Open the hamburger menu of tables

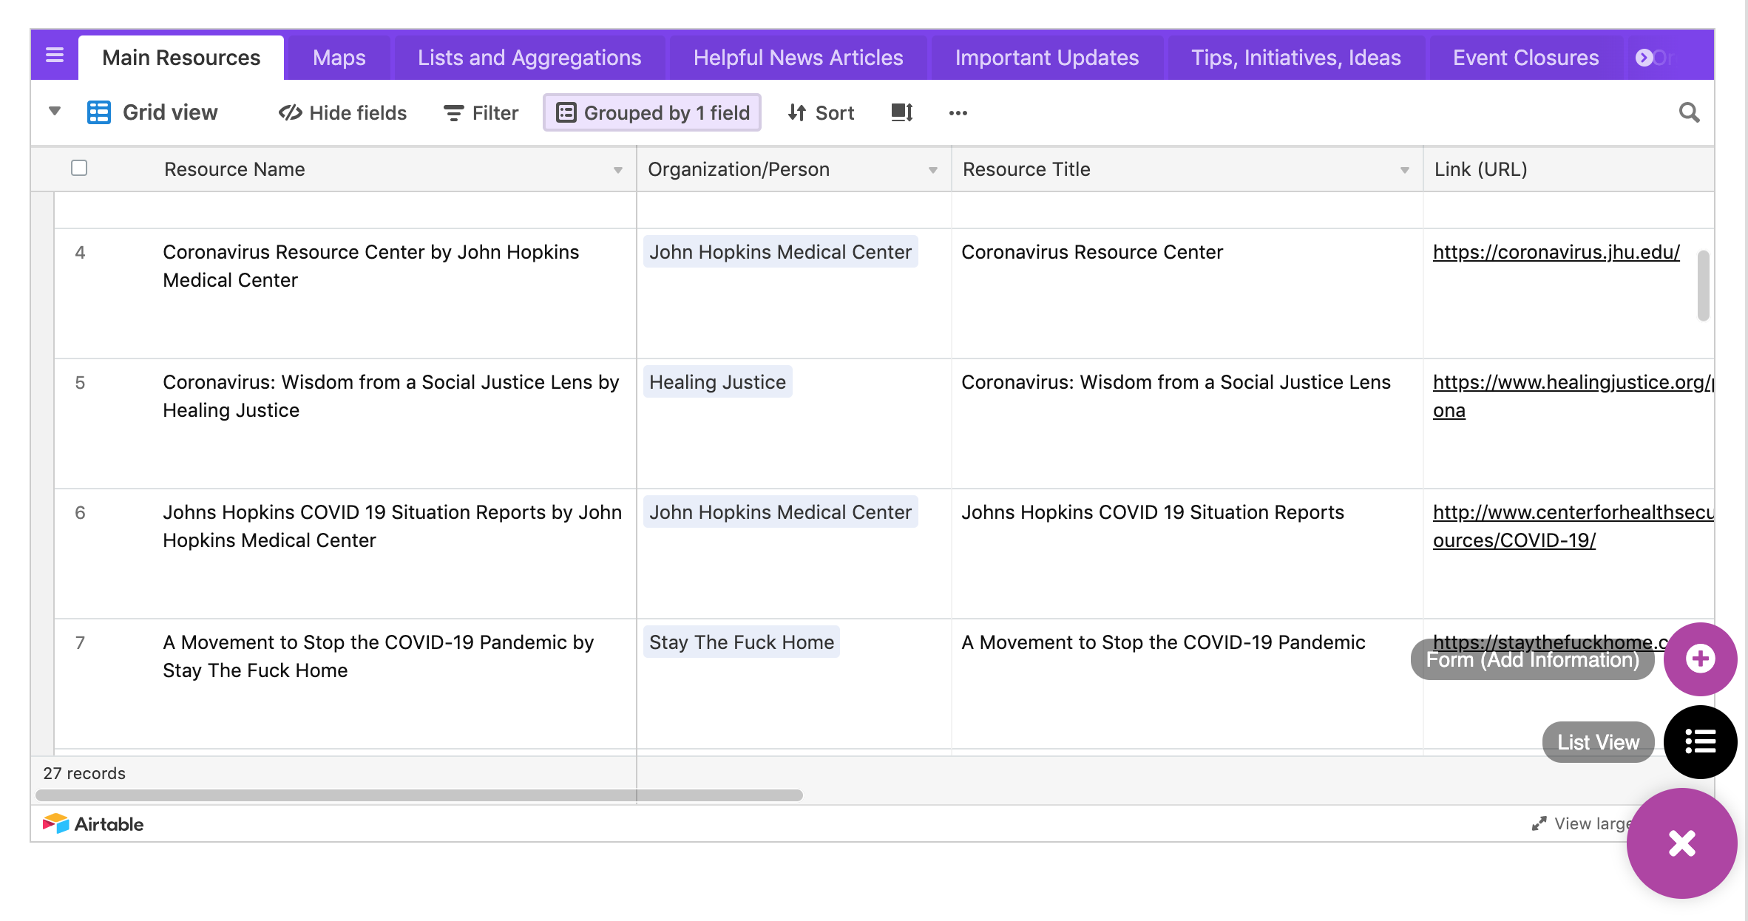point(55,56)
